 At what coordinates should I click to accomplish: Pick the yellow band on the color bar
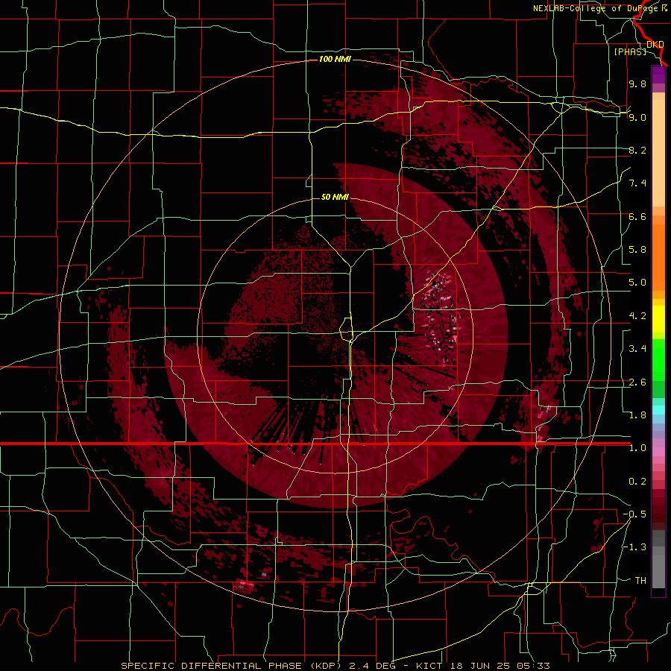[x=658, y=319]
